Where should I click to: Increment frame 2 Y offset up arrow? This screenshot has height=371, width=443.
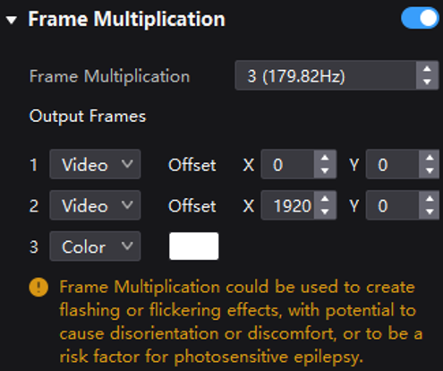click(x=430, y=199)
